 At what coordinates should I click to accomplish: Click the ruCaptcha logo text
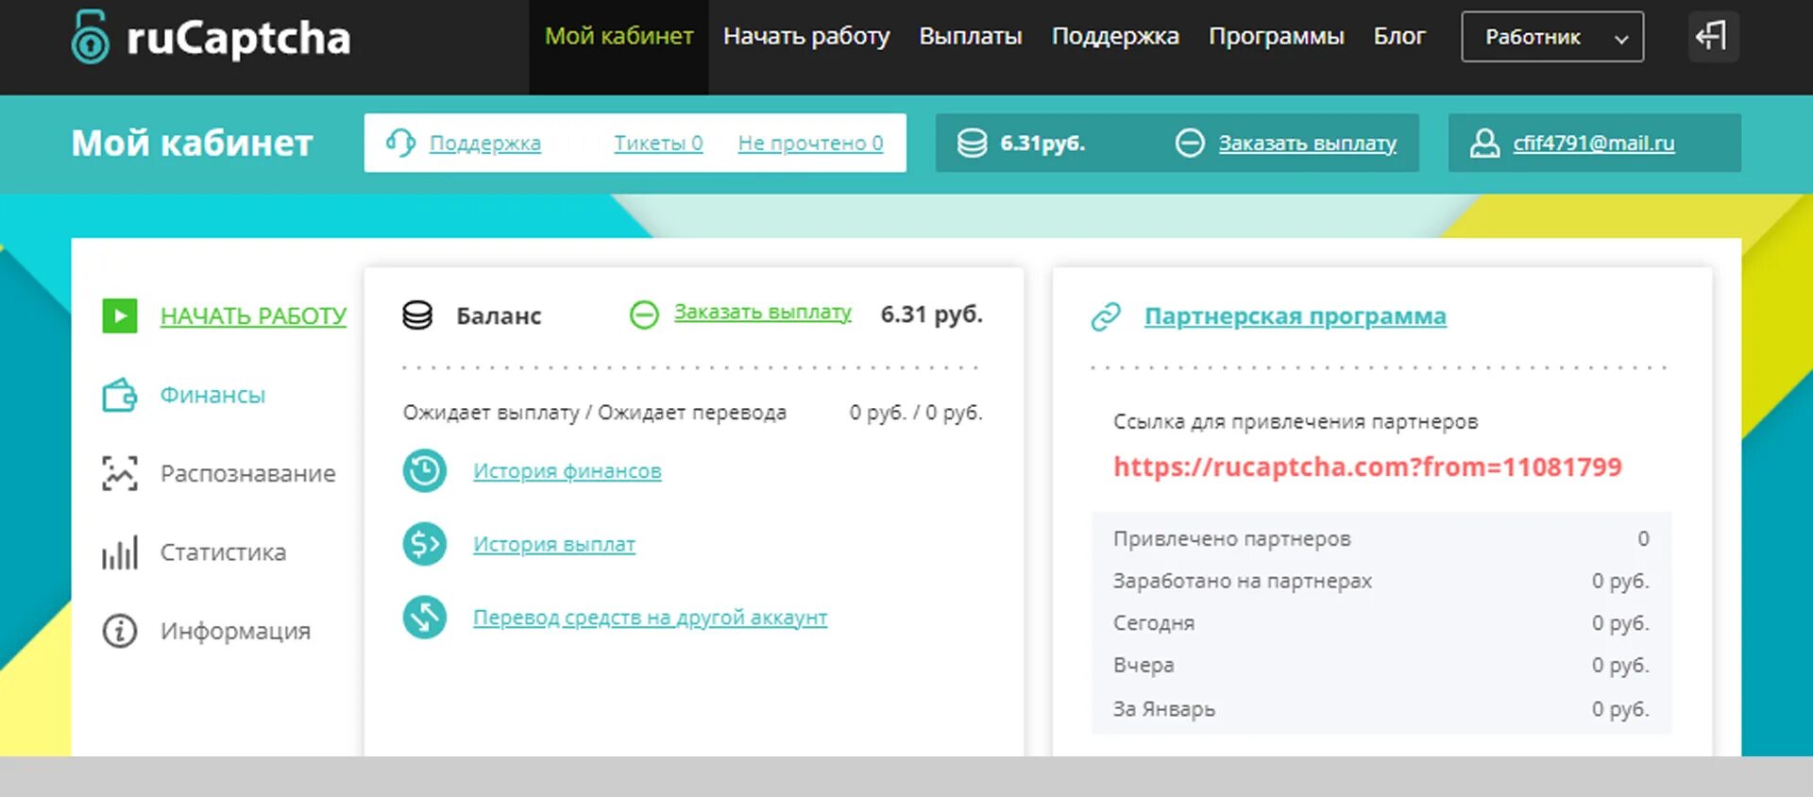(x=238, y=38)
